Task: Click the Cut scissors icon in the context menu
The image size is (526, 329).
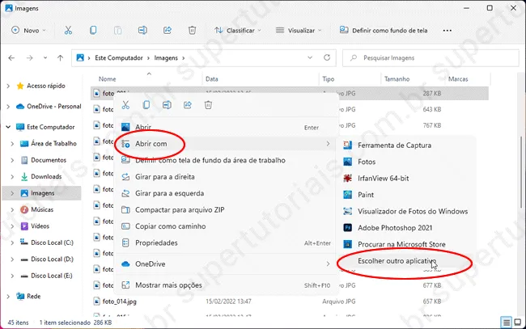Action: [x=125, y=105]
